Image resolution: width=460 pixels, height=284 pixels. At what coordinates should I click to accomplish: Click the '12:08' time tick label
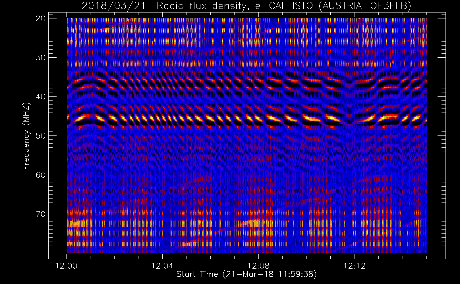258,266
